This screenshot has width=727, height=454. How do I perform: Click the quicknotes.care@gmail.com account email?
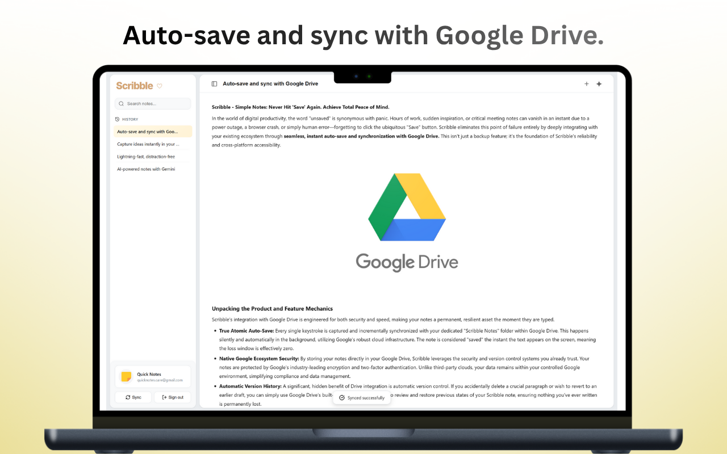click(160, 380)
